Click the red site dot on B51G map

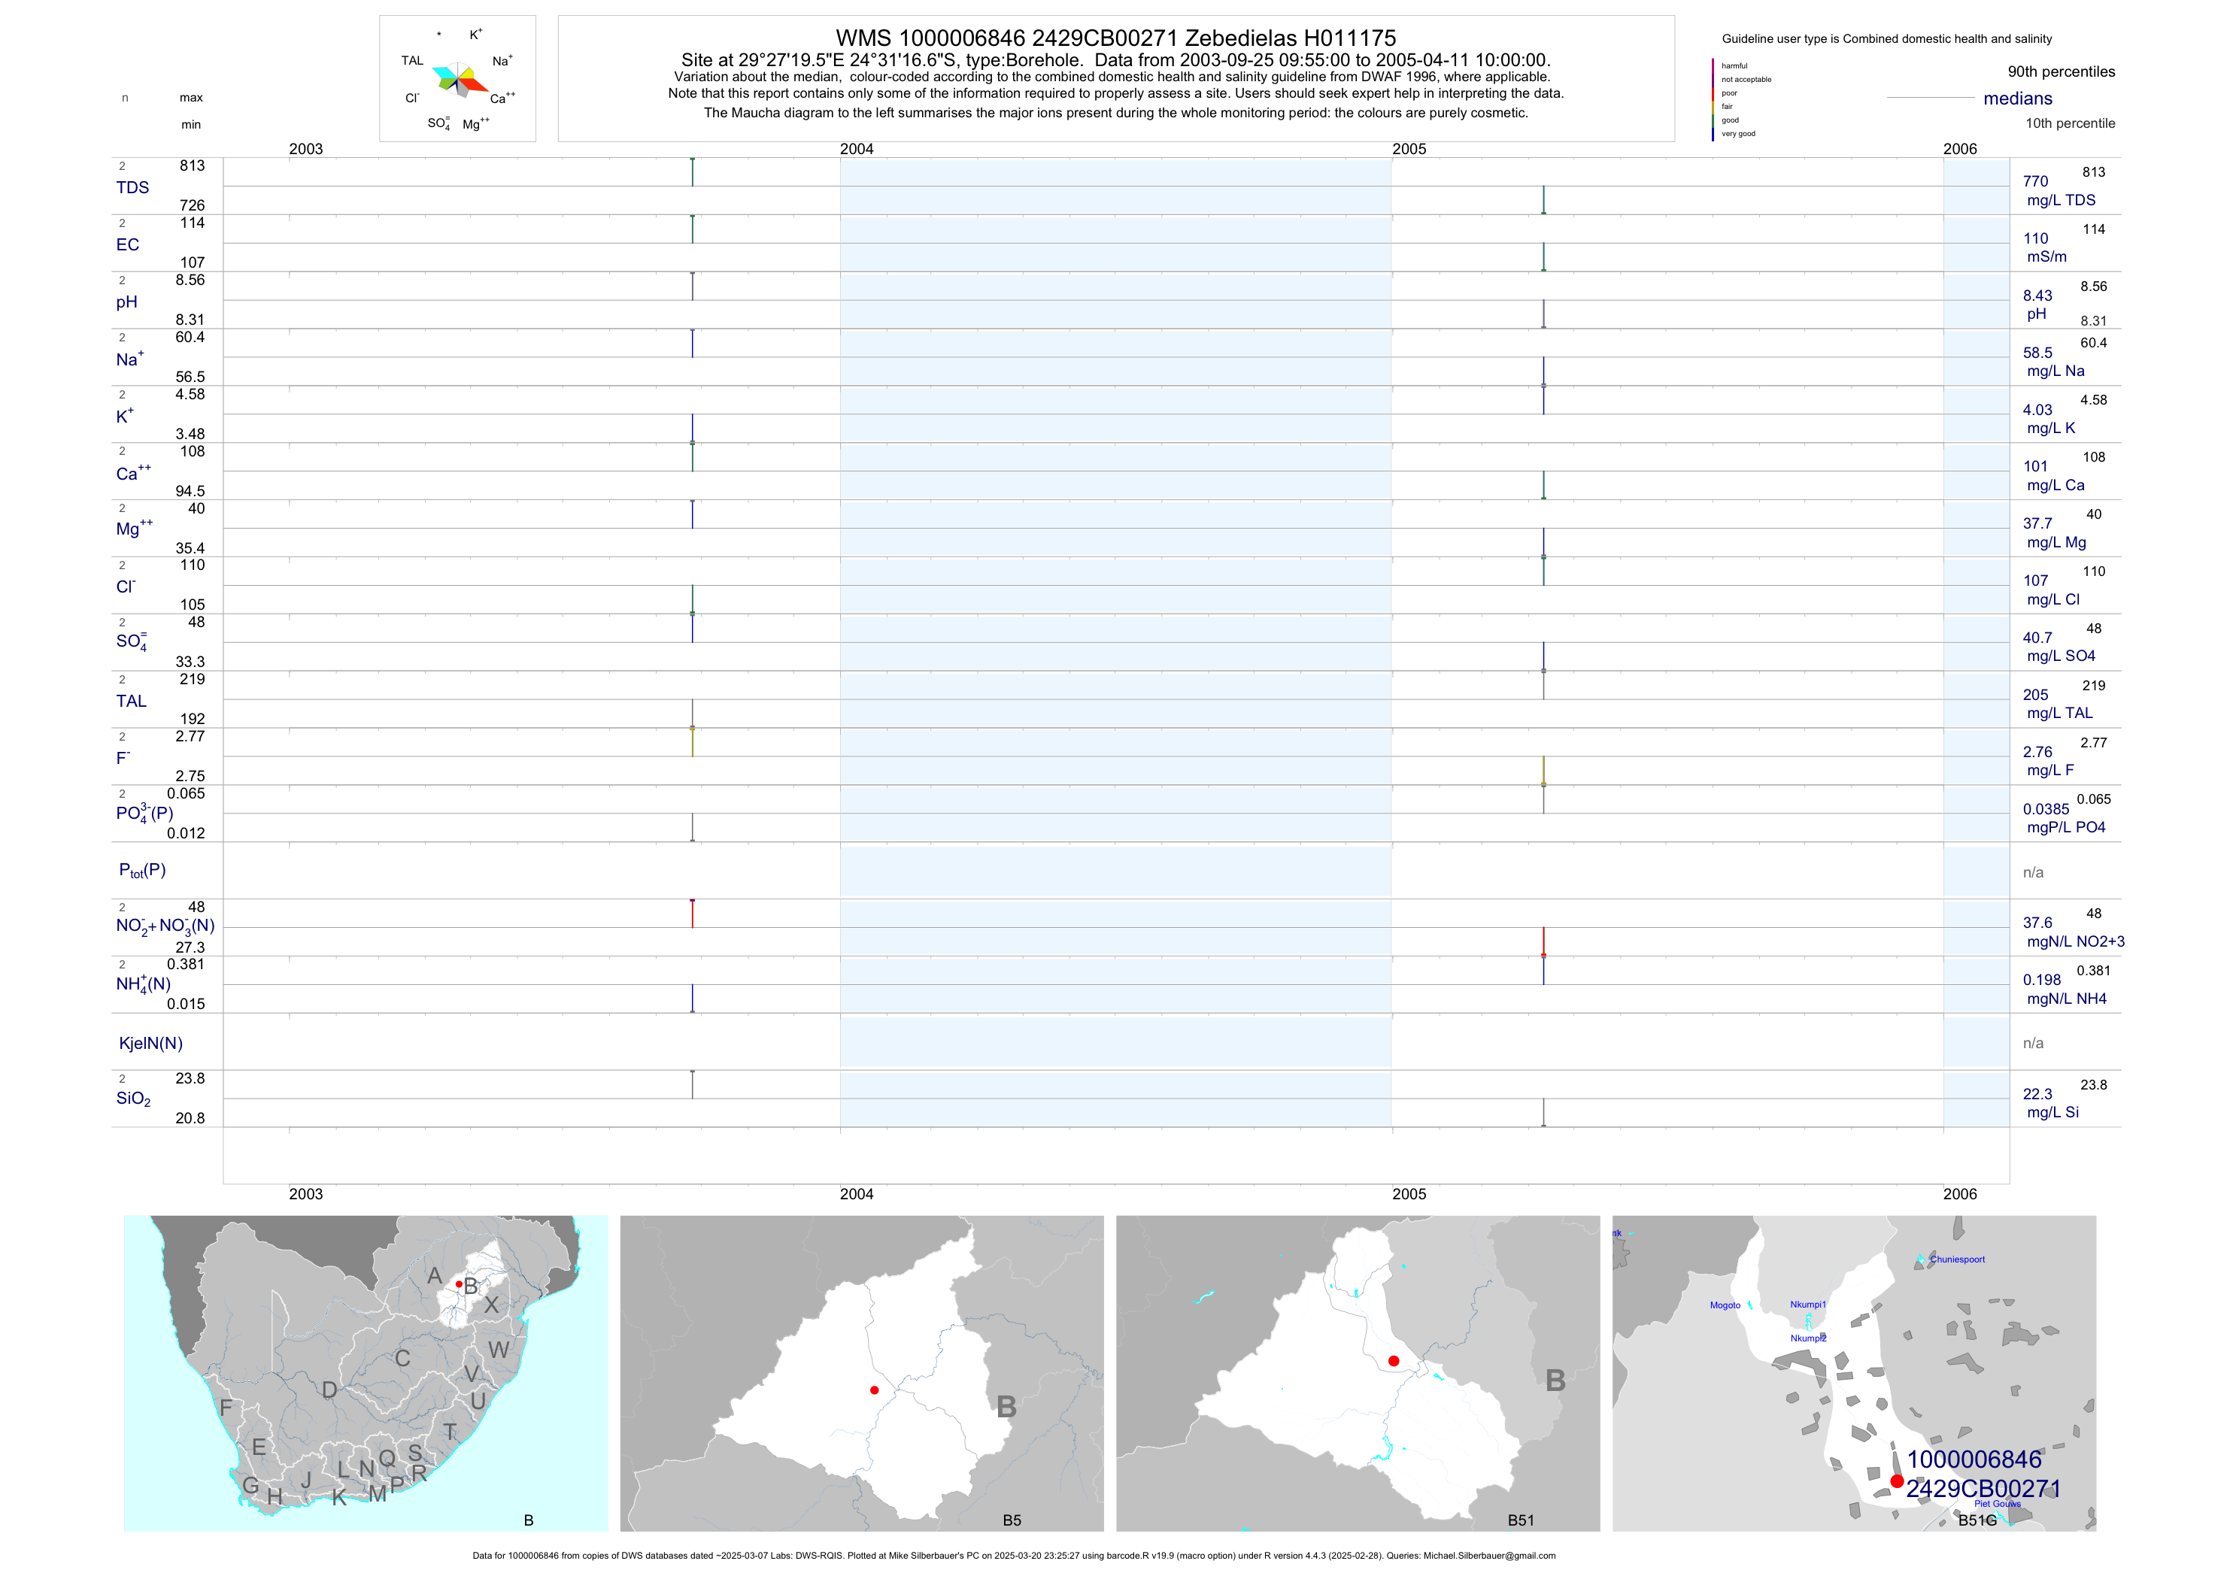(x=1897, y=1481)
